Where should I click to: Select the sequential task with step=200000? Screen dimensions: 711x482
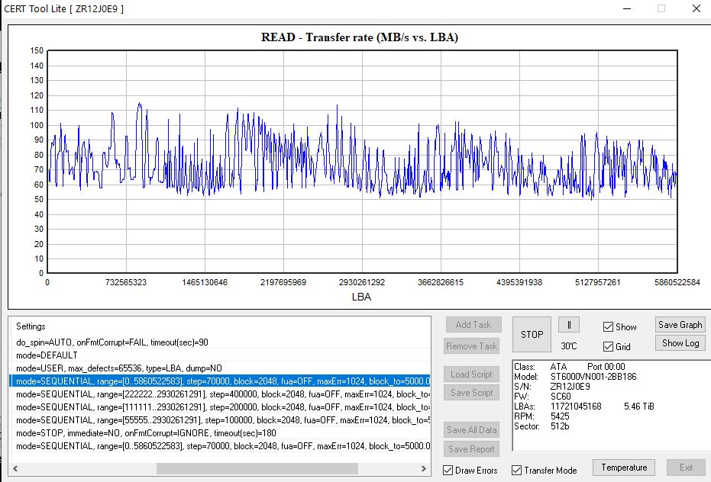coord(221,407)
